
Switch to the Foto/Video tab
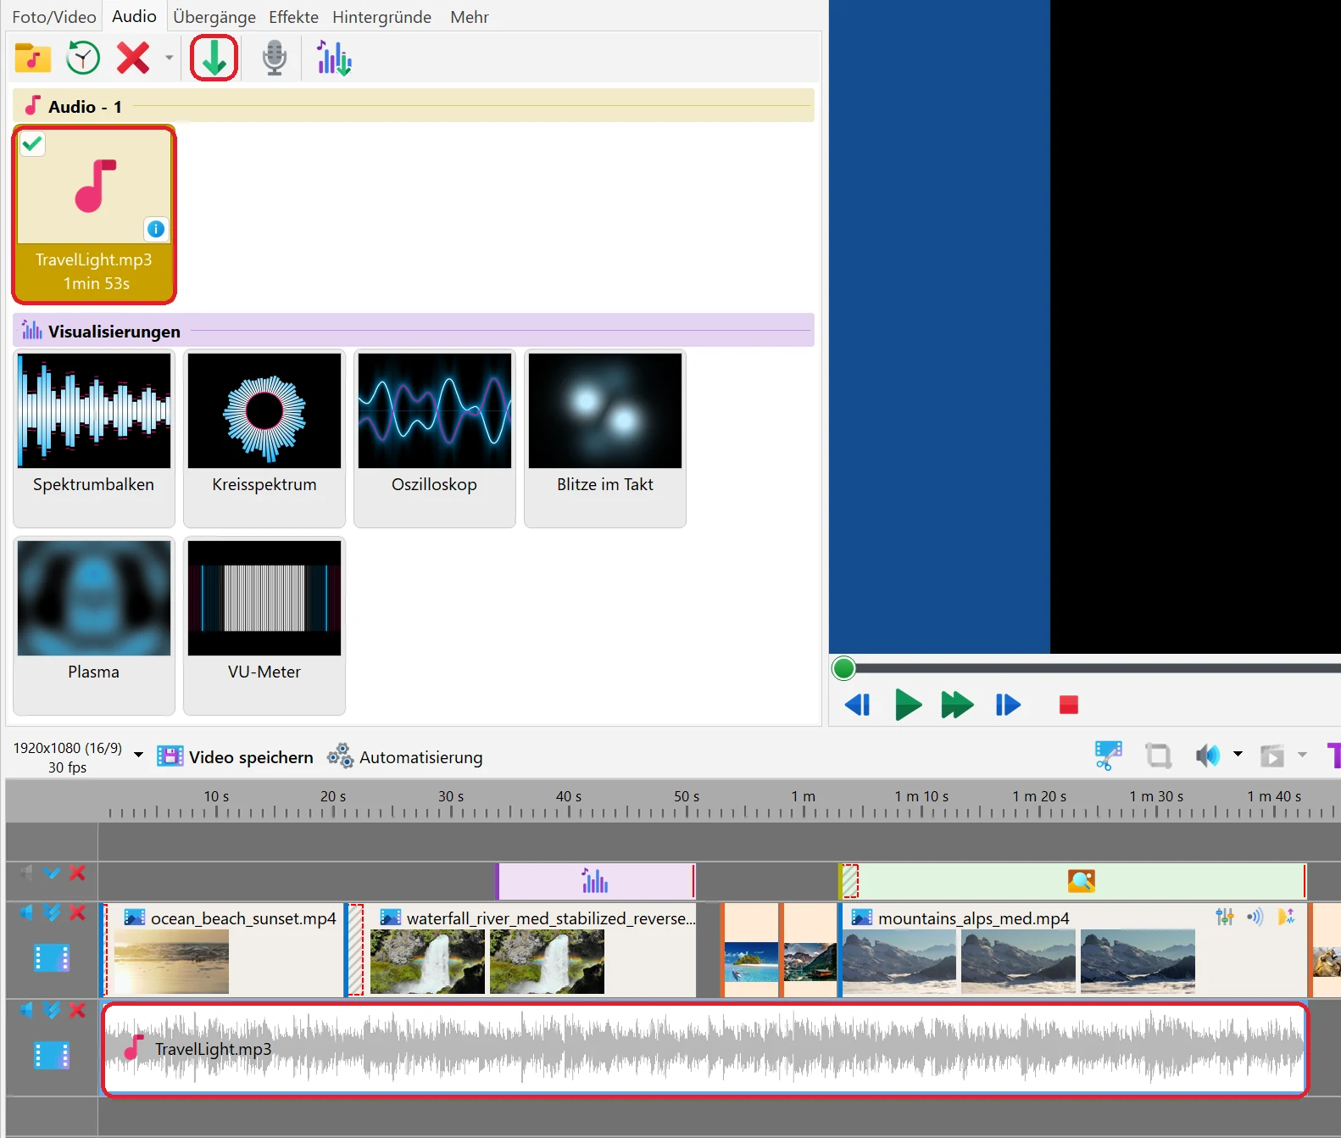54,17
